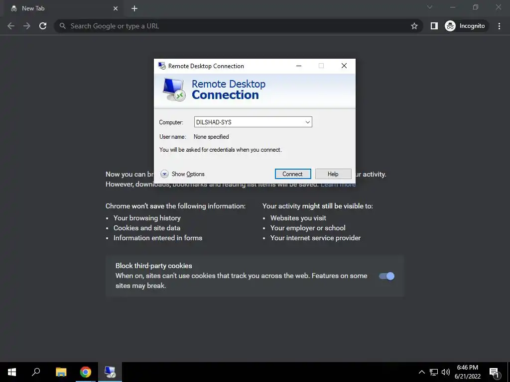Image resolution: width=510 pixels, height=382 pixels.
Task: Click 'Your employer or school' list item
Action: [x=308, y=228]
